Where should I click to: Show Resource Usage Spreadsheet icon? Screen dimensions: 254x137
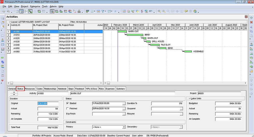[x=66, y=11]
